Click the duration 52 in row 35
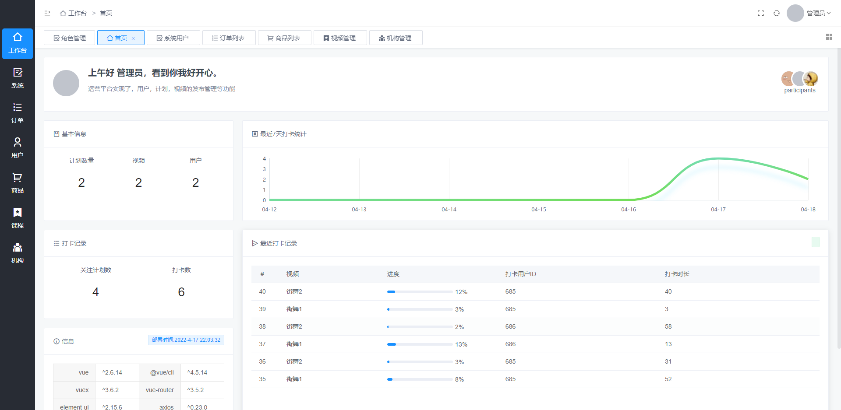This screenshot has height=410, width=841. click(x=668, y=379)
